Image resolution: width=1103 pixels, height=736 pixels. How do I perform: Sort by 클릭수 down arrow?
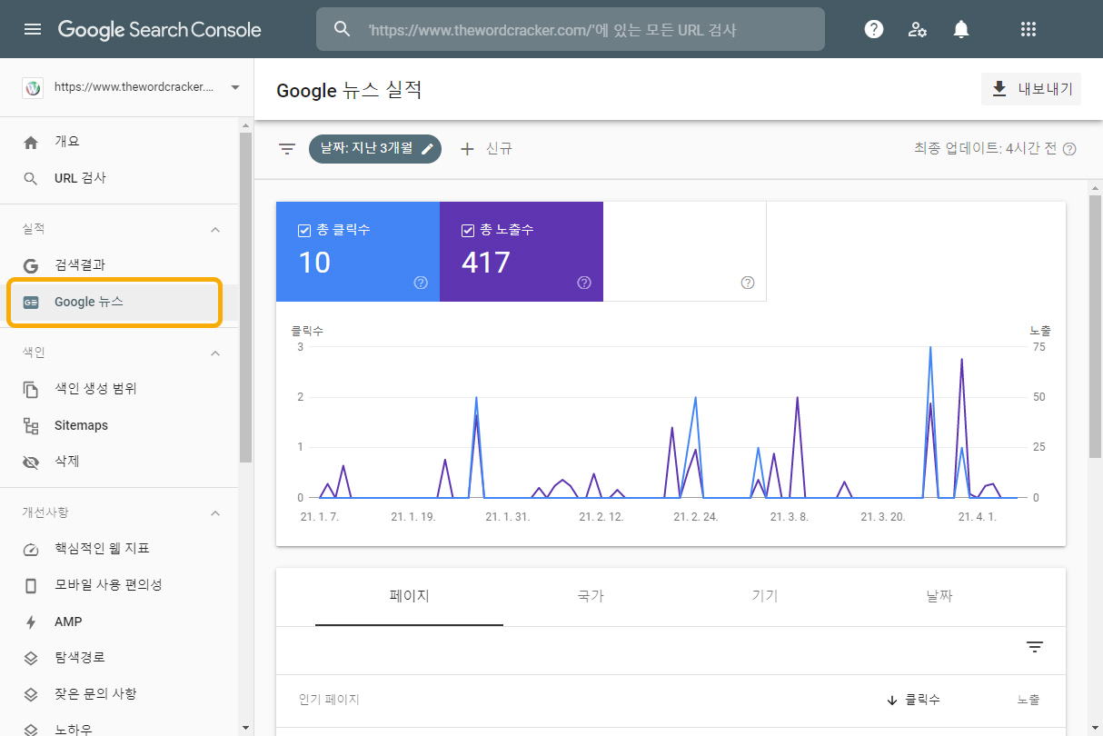(x=892, y=700)
